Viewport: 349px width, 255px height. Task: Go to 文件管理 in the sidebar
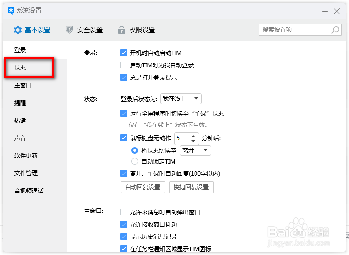(x=26, y=173)
